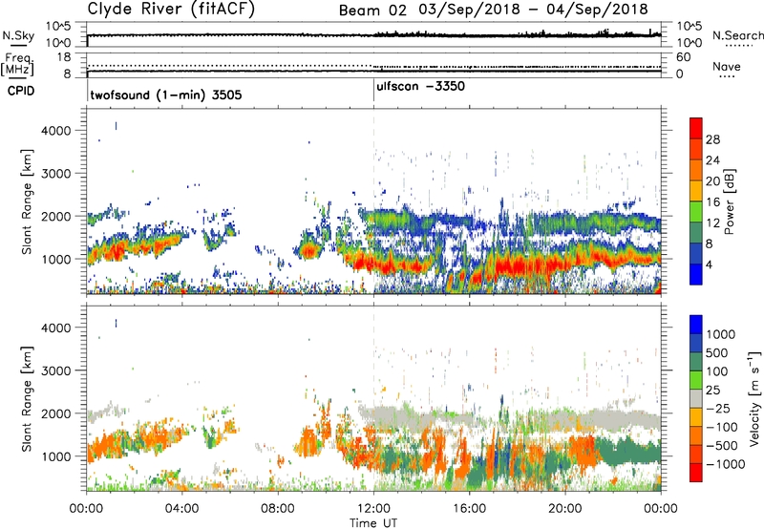Screen dimensions: 764x529
Task: Click the '24' label on Power colorbar
Action: click(712, 160)
